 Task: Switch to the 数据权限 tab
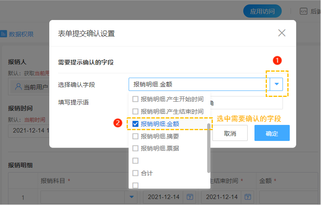click(21, 34)
